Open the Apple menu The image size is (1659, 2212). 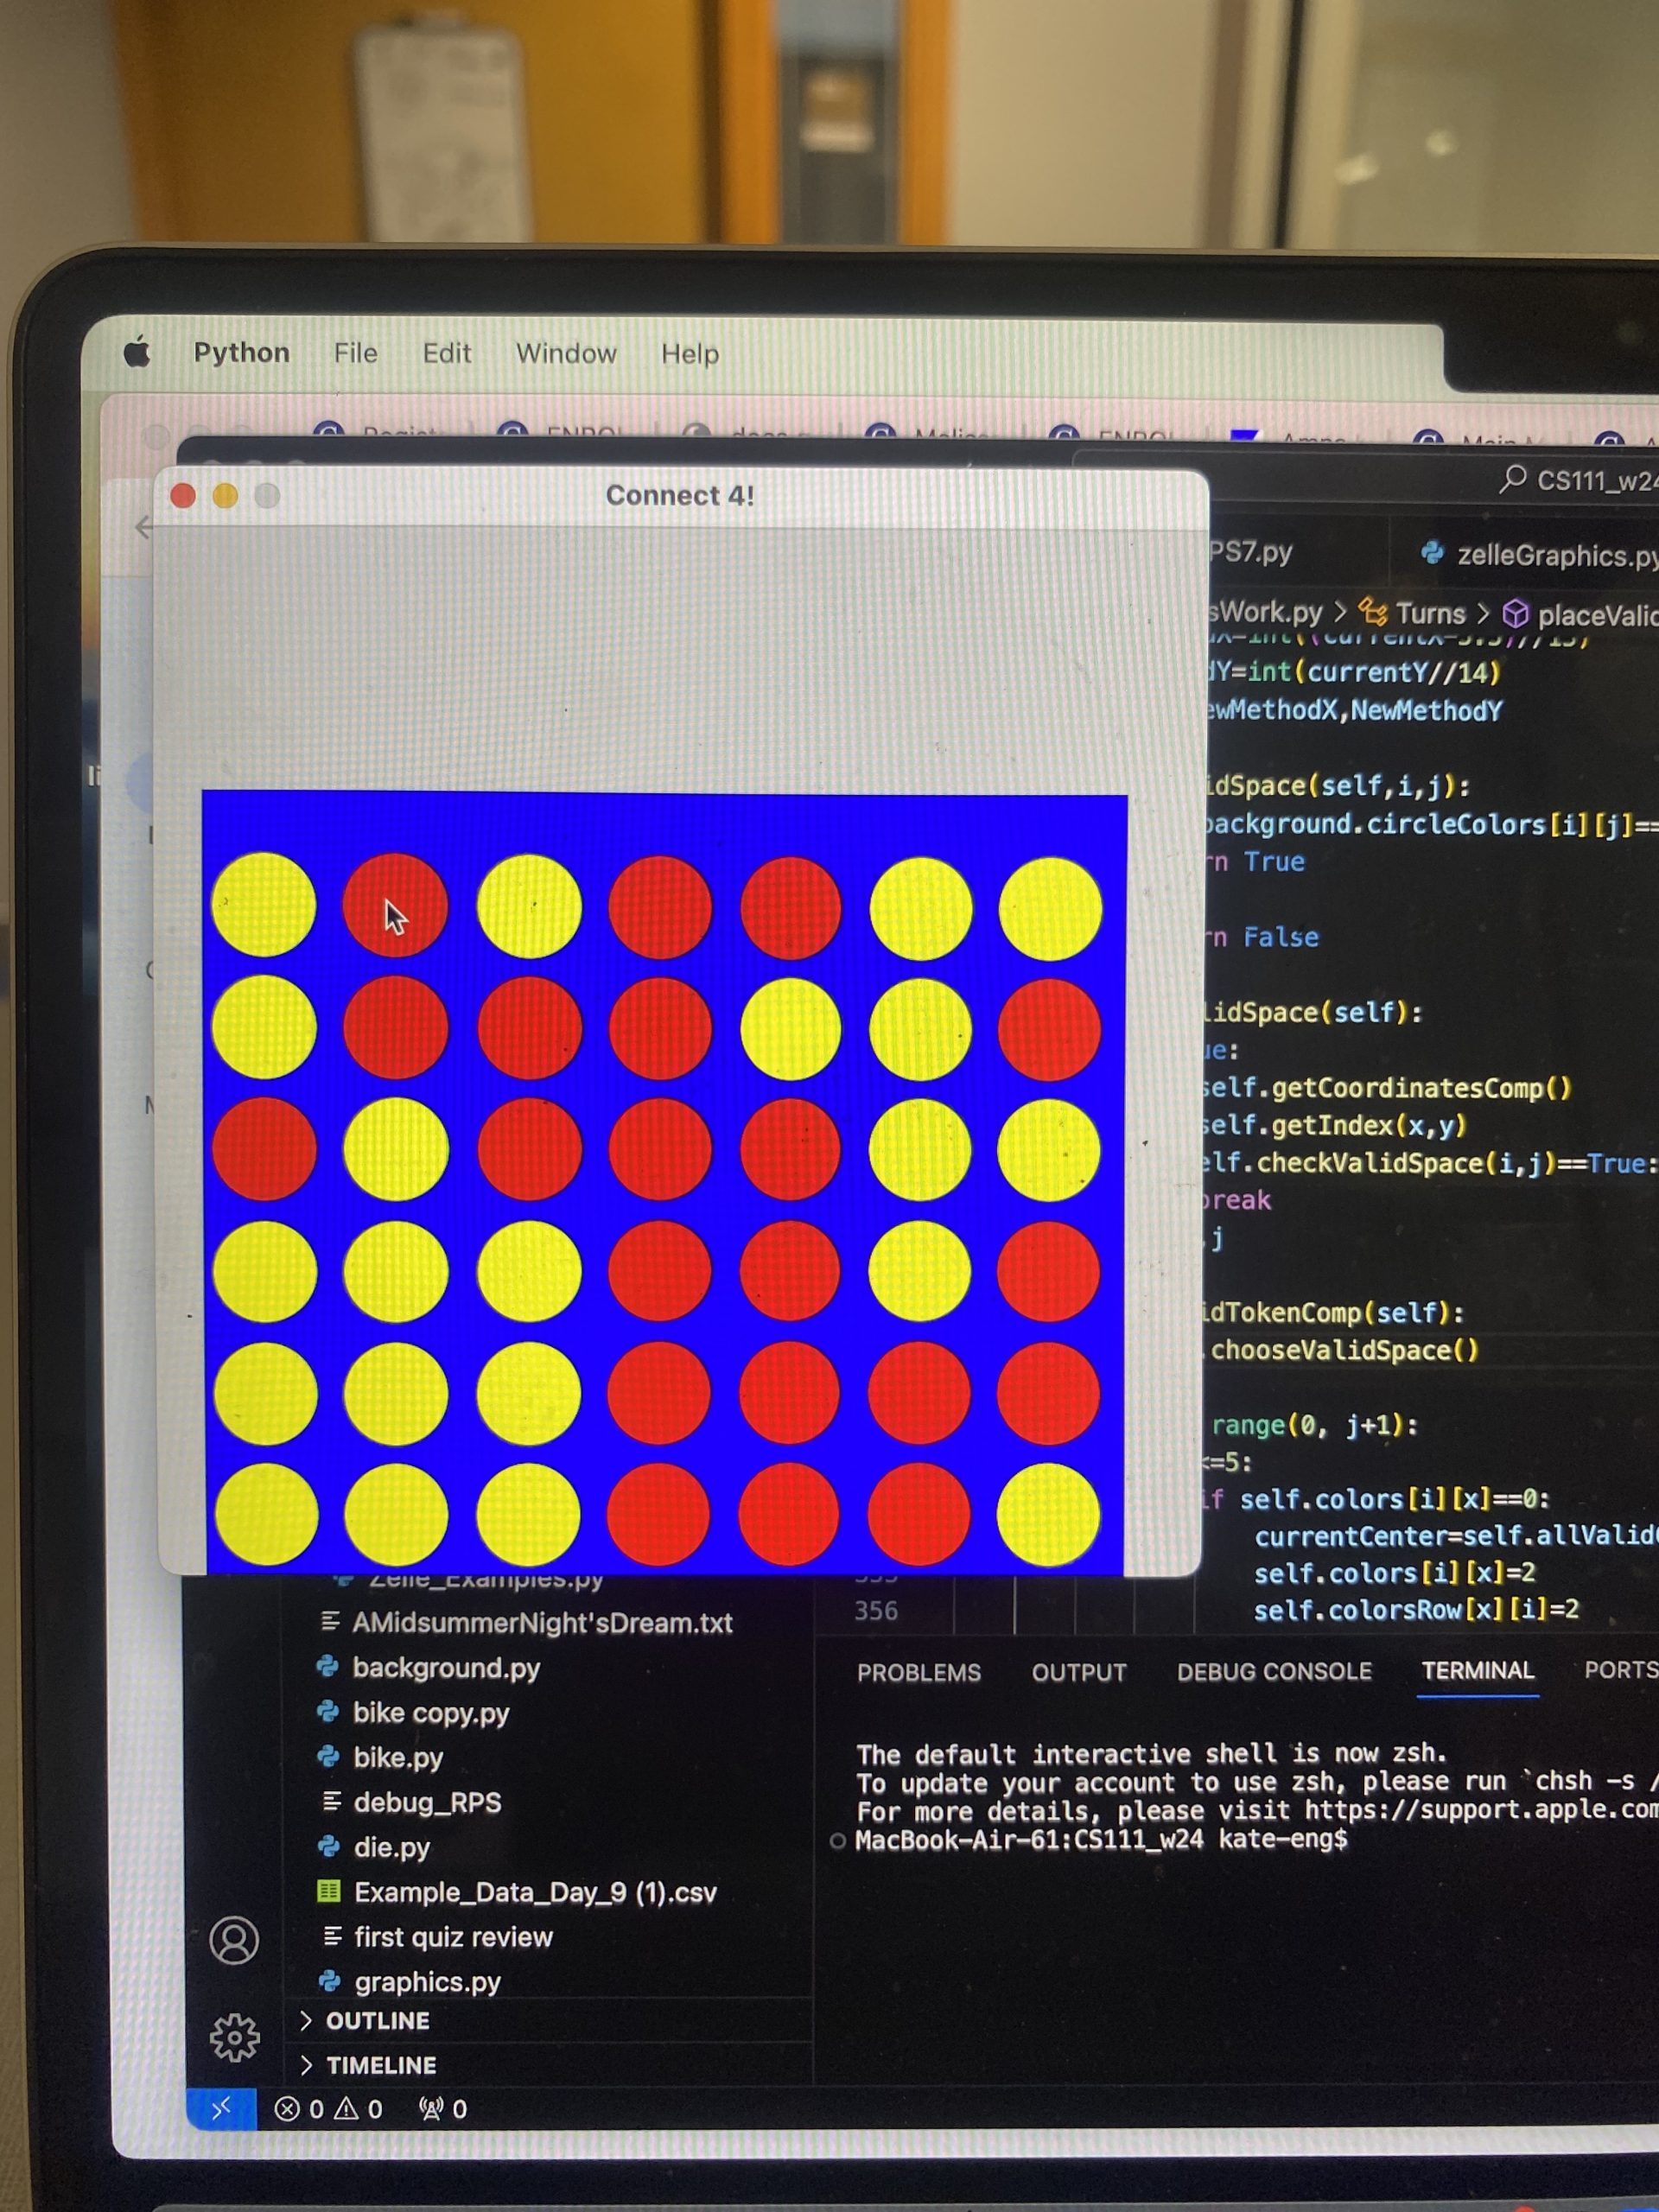pyautogui.click(x=137, y=352)
